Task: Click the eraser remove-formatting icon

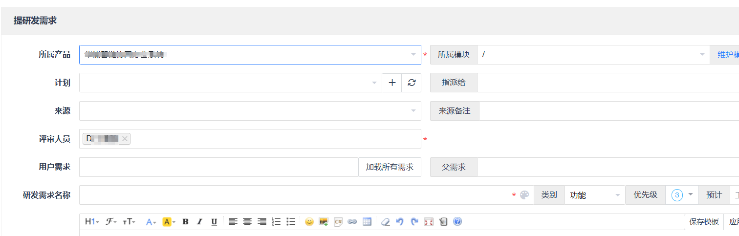Action: [x=385, y=222]
